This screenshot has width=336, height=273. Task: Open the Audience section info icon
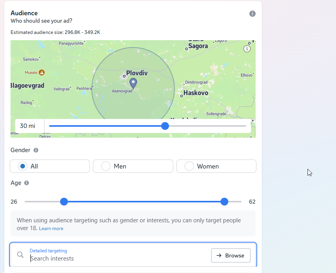(252, 14)
